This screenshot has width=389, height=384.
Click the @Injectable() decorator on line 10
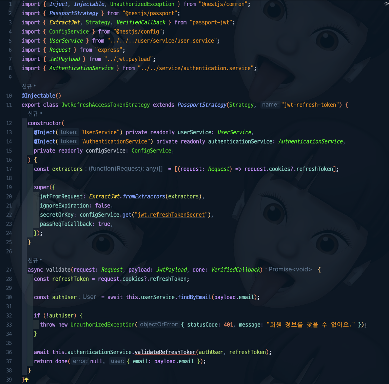[x=41, y=96]
